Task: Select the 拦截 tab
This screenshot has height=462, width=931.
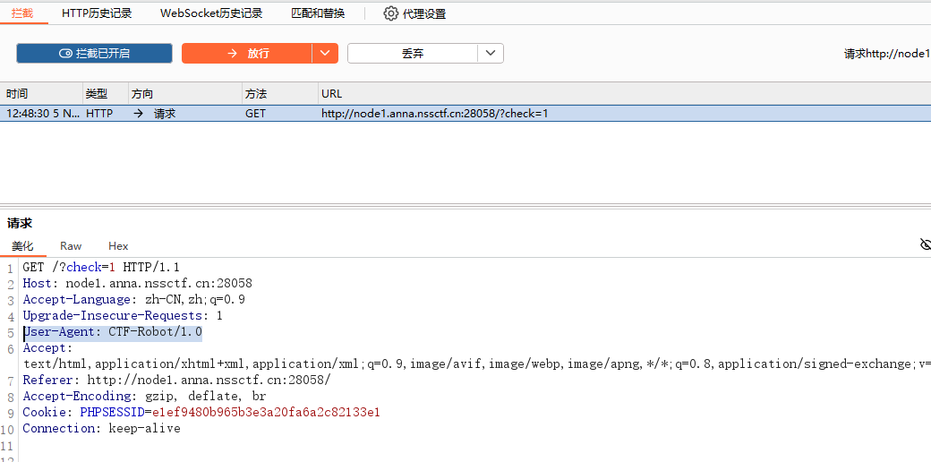Action: click(22, 13)
